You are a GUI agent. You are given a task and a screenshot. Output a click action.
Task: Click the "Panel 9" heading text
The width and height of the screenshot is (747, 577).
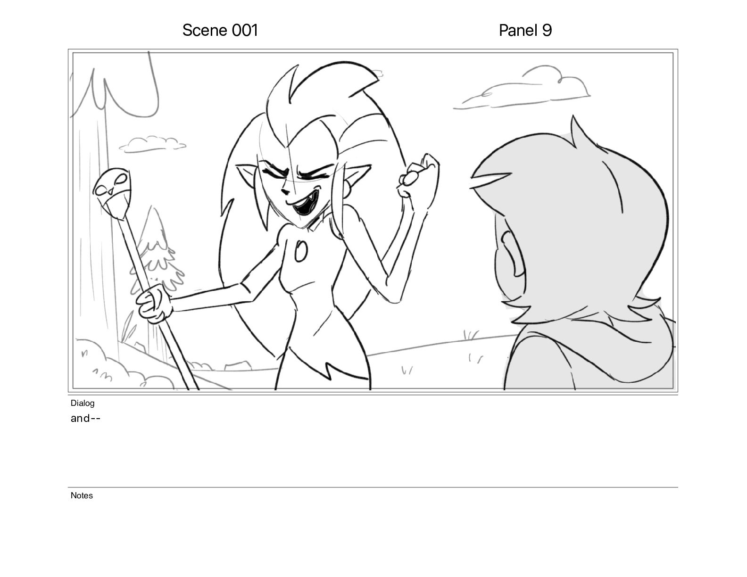coord(525,31)
